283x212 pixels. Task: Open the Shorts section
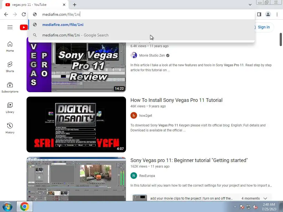click(x=10, y=67)
